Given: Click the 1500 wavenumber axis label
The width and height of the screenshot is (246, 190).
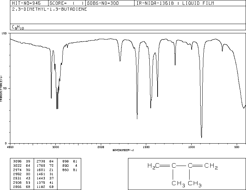Looking at the screenshot, I should pyautogui.click(x=146, y=147).
